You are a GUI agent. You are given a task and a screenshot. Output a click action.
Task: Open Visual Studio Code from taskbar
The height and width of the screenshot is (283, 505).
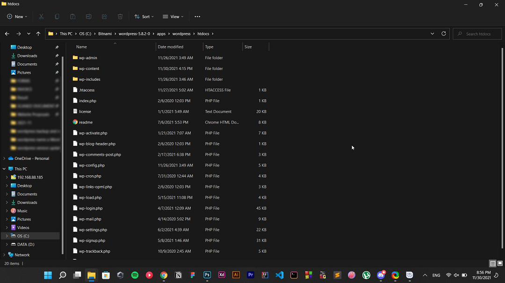click(280, 275)
